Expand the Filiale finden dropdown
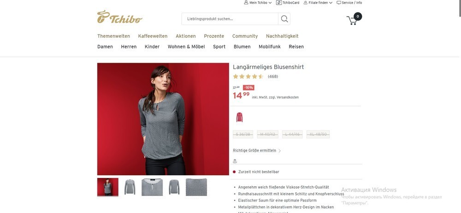This screenshot has height=213, width=461. point(331,3)
